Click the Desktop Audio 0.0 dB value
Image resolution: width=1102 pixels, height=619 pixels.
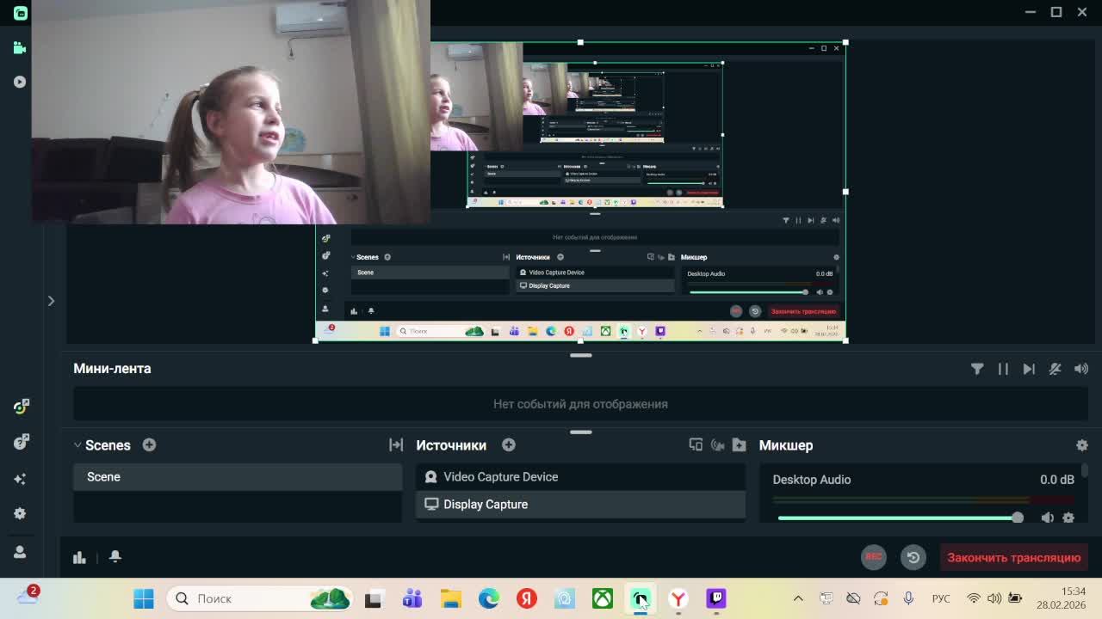(x=1056, y=480)
